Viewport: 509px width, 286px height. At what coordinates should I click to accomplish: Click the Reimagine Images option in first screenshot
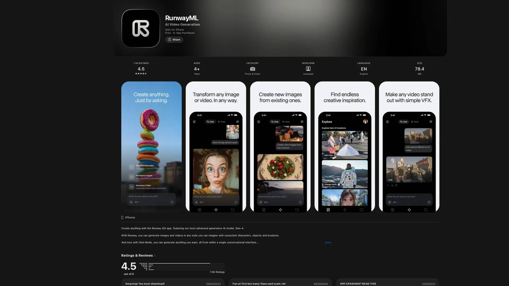tap(146, 177)
